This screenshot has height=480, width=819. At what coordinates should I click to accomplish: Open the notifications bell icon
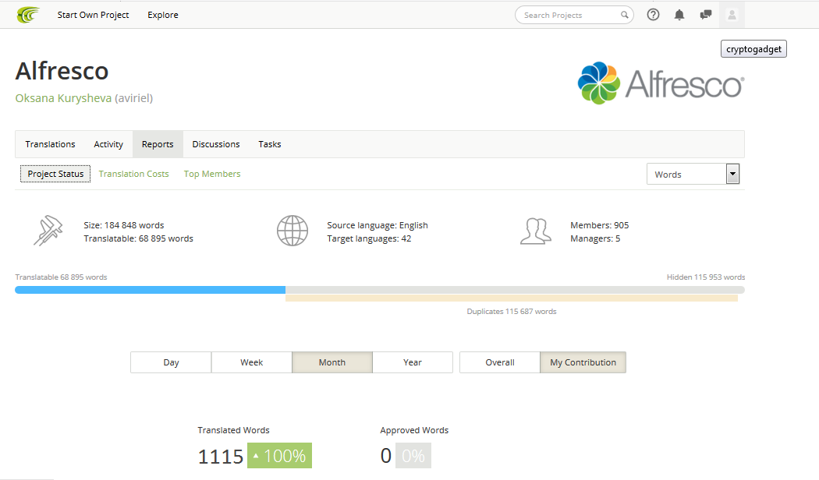click(x=679, y=15)
